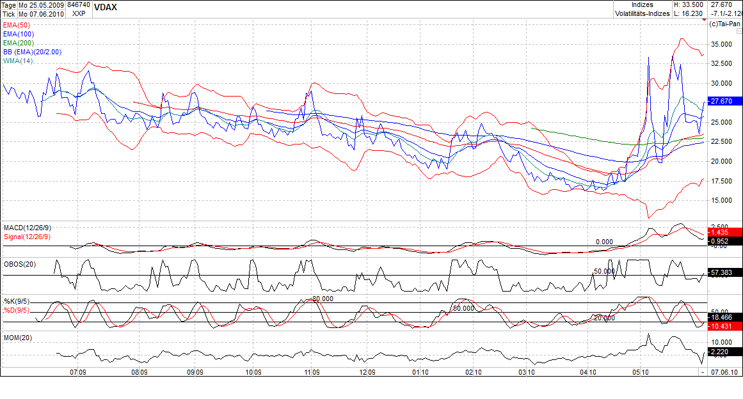Screen dimensions: 743x399
Task: Click the change value '-7.1/-2.12'
Action: pos(726,13)
